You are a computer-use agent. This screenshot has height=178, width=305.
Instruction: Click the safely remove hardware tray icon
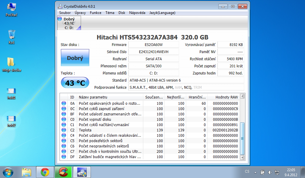(x=262, y=172)
